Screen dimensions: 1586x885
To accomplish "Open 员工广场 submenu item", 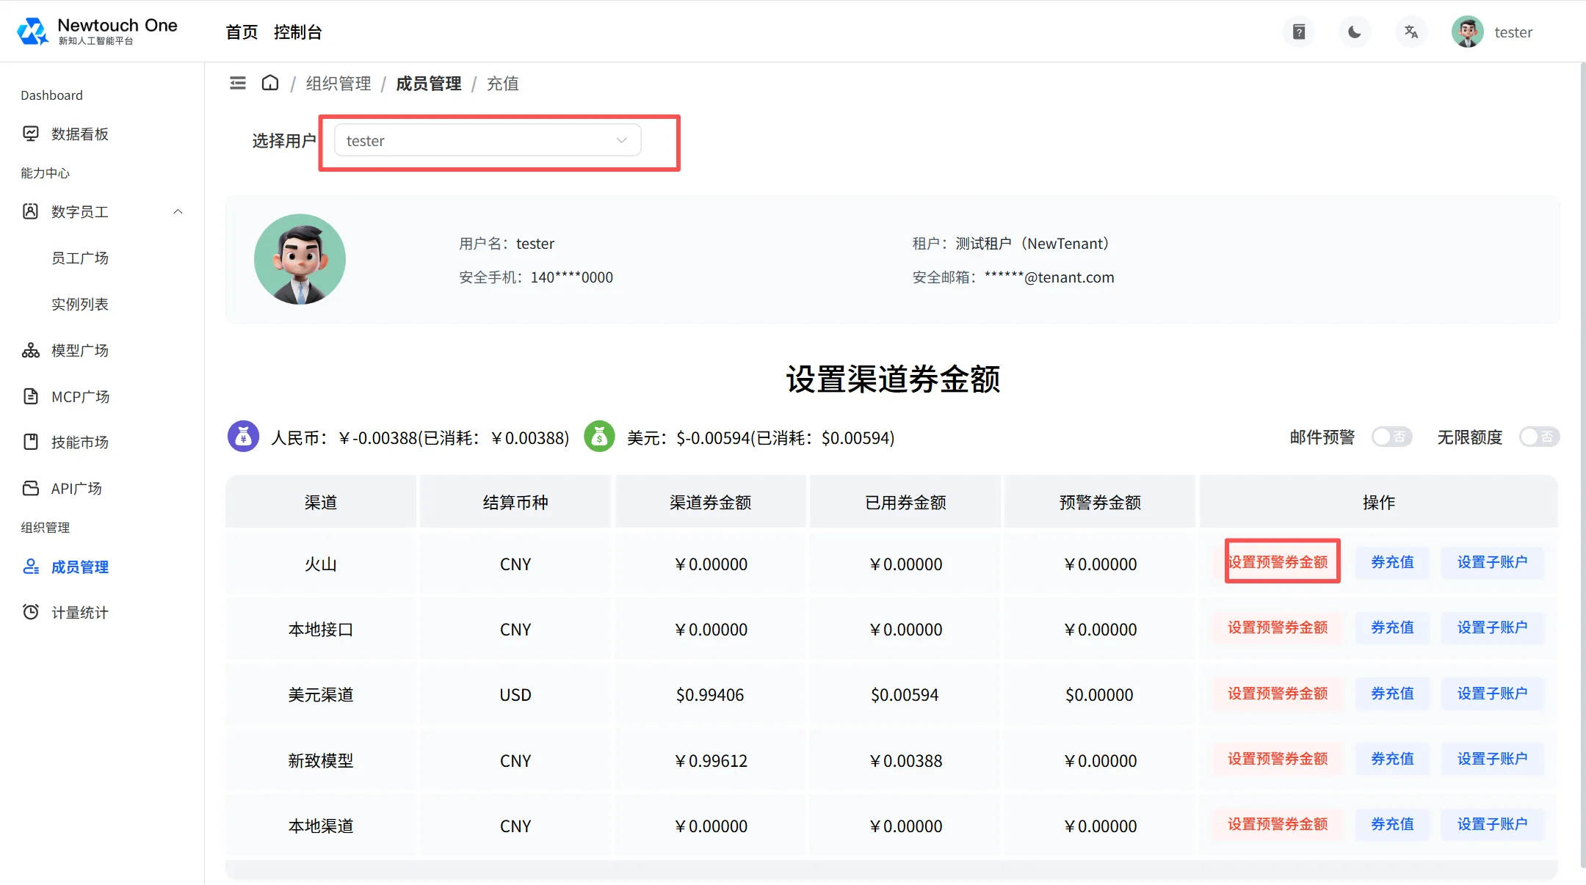I will (x=80, y=258).
